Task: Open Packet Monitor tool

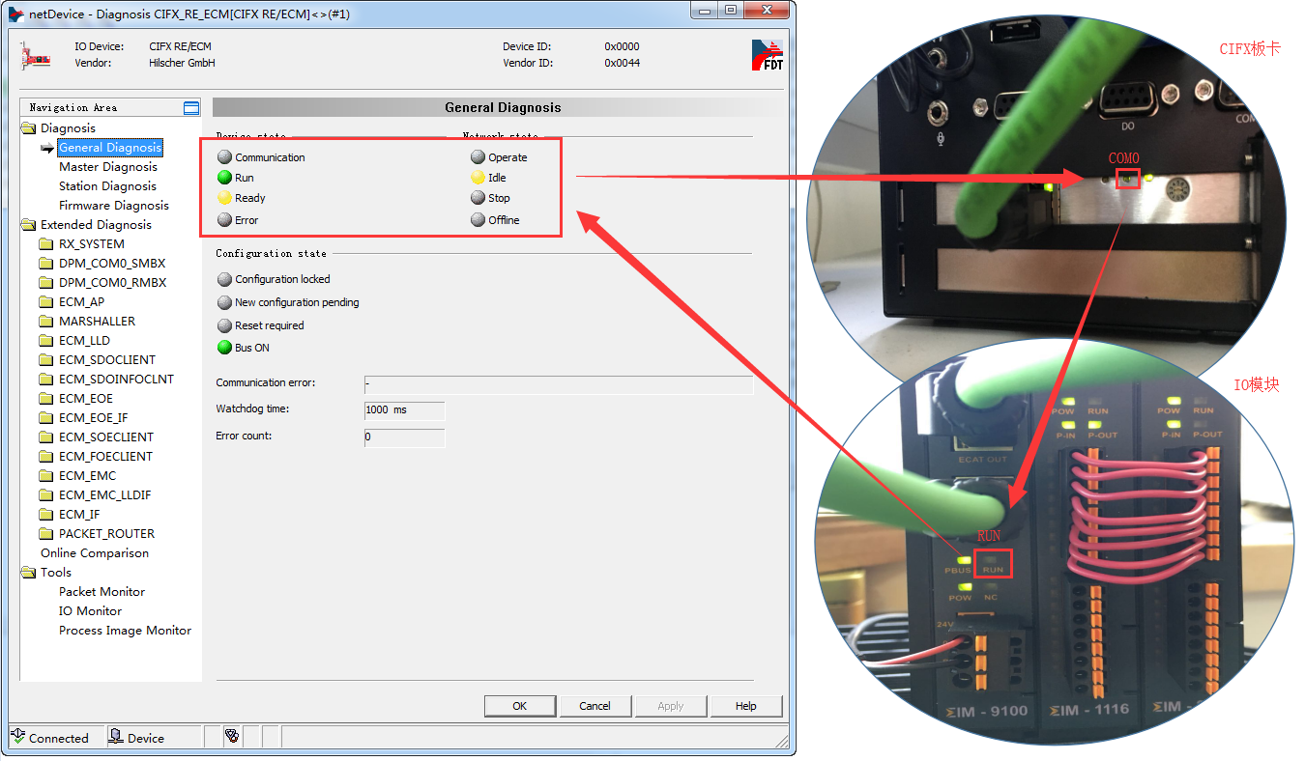Action: click(x=101, y=592)
